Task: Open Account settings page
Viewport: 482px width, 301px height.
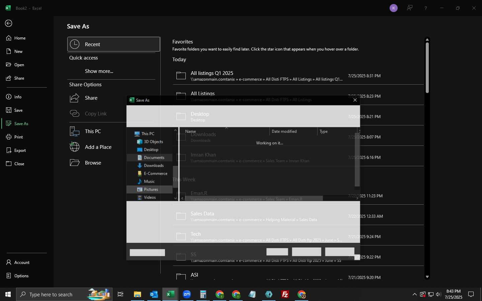Action: 27,263
